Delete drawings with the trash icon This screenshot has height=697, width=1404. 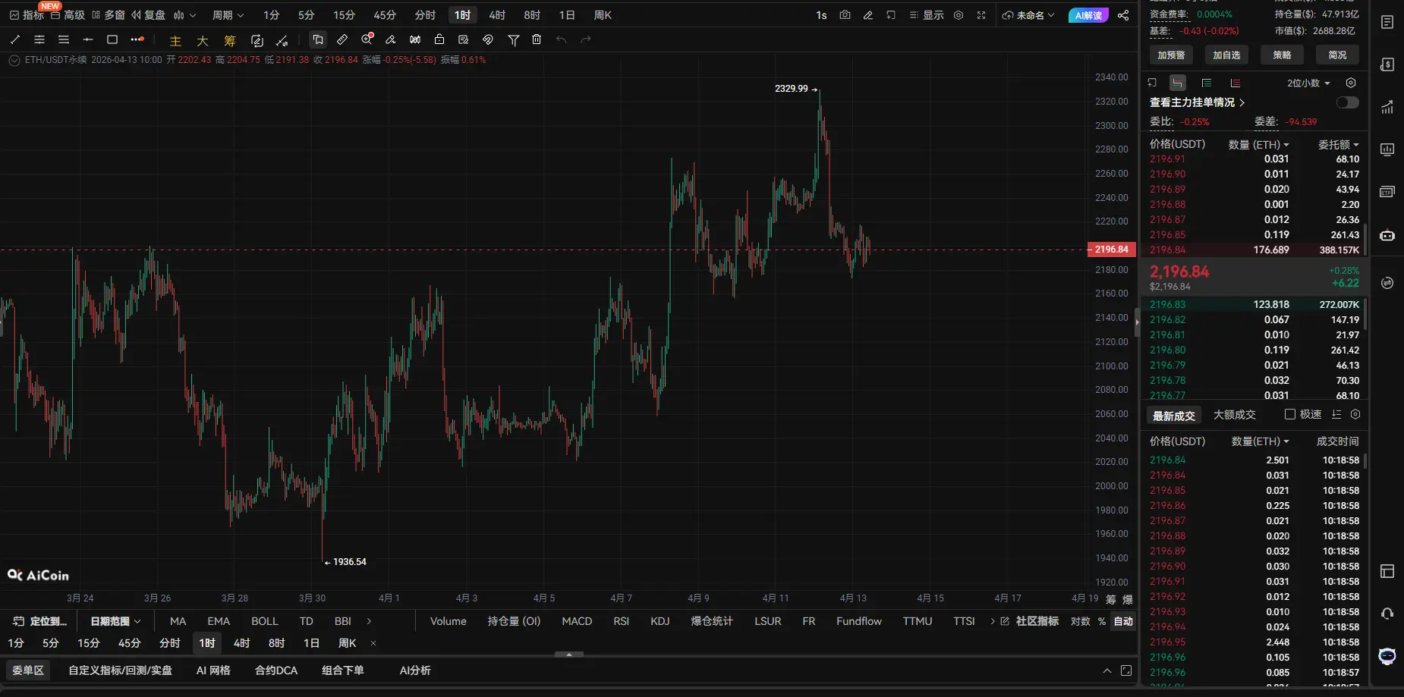click(x=537, y=39)
